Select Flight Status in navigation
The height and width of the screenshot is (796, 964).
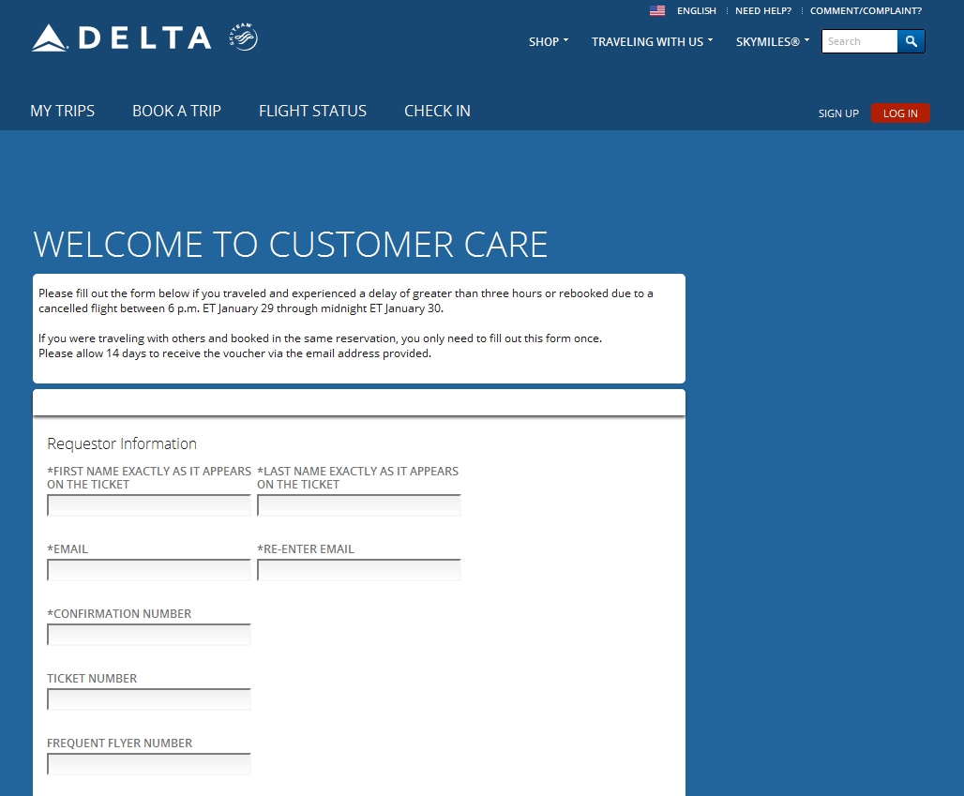pyautogui.click(x=312, y=111)
